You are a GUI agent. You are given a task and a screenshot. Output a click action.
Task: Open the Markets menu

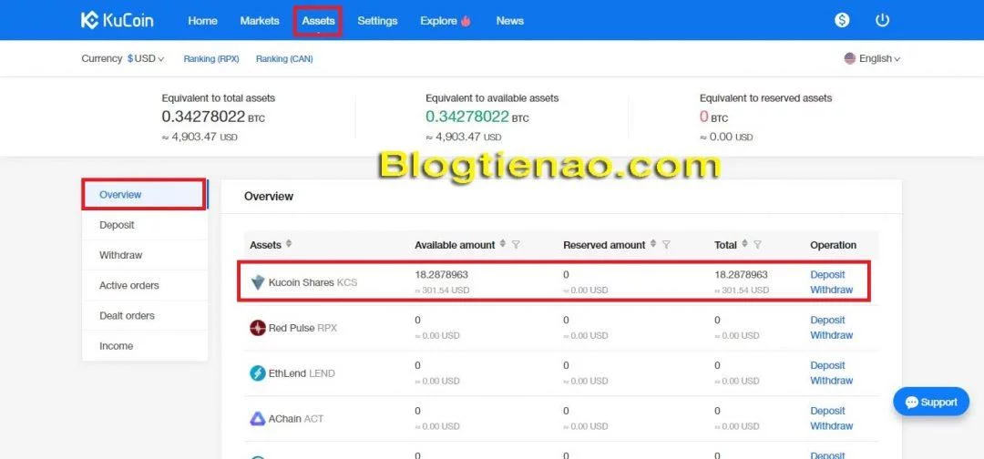tap(259, 21)
